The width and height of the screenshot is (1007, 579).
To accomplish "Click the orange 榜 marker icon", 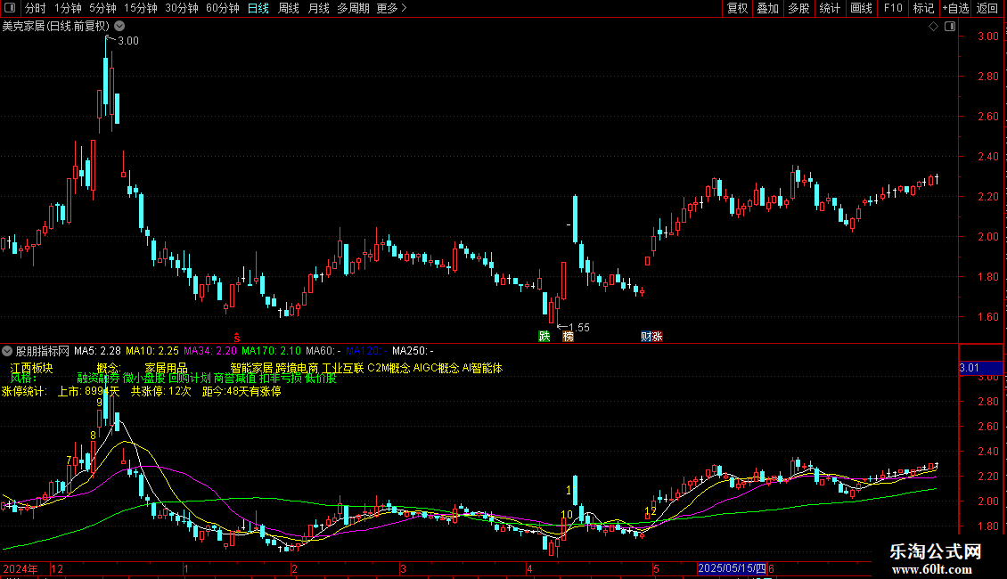I will click(x=568, y=337).
